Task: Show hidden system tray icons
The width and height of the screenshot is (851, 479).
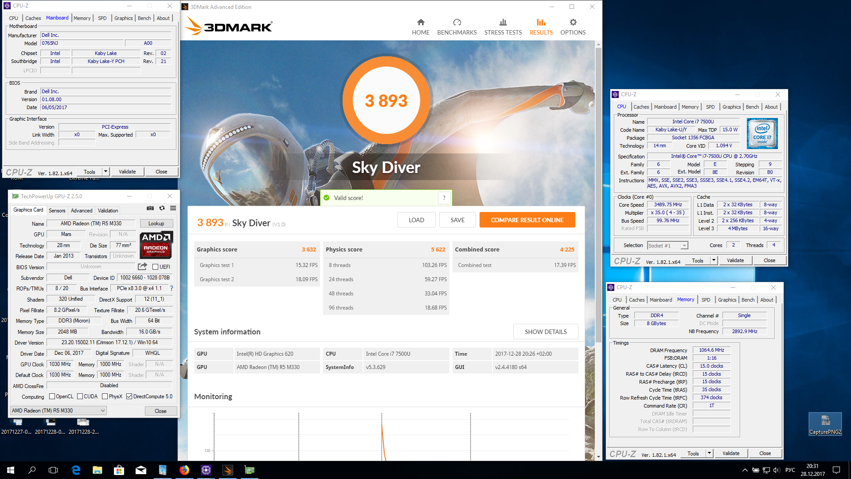Action: 745,470
